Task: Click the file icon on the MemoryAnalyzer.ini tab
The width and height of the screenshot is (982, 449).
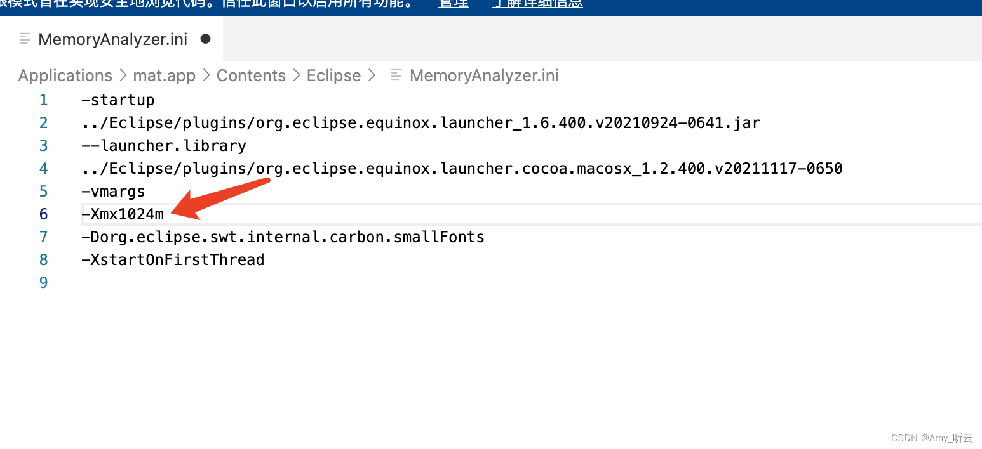Action: pyautogui.click(x=24, y=39)
